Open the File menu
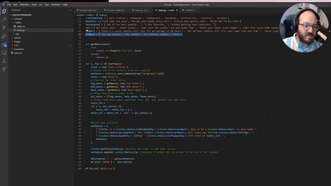 [9, 5]
